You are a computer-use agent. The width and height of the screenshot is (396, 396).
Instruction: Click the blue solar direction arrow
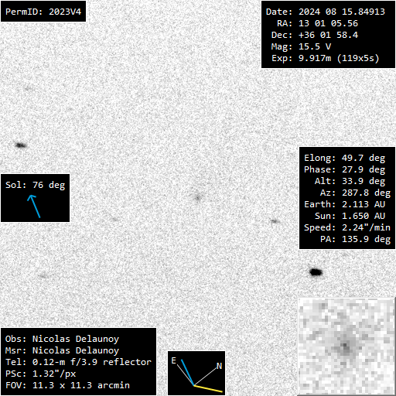coord(34,207)
